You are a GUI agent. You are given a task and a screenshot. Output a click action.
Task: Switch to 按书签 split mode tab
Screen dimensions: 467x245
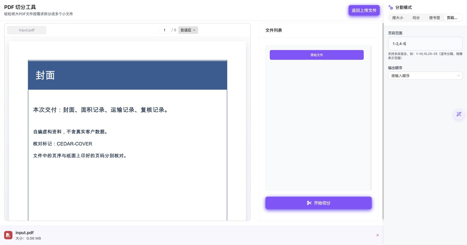[435, 18]
